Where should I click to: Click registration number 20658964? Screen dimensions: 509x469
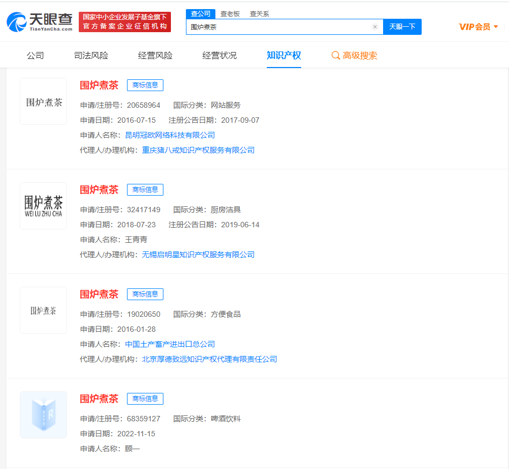[144, 106]
